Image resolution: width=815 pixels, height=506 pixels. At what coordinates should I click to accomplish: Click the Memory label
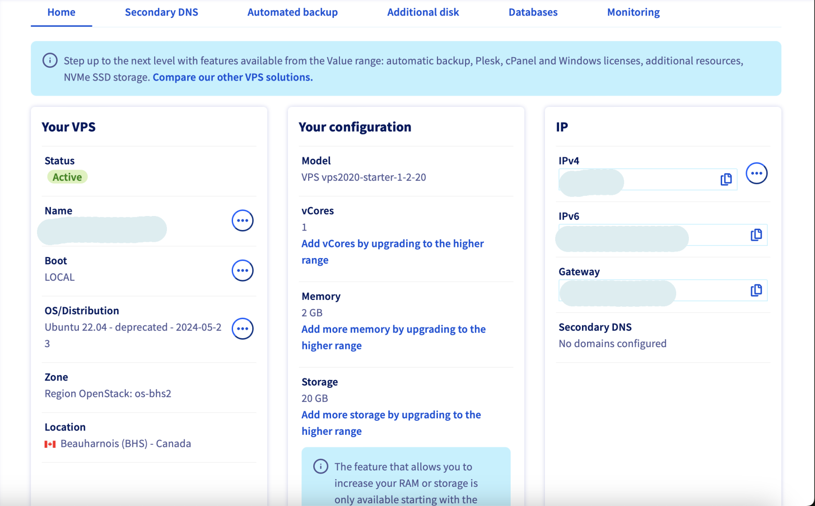point(321,297)
